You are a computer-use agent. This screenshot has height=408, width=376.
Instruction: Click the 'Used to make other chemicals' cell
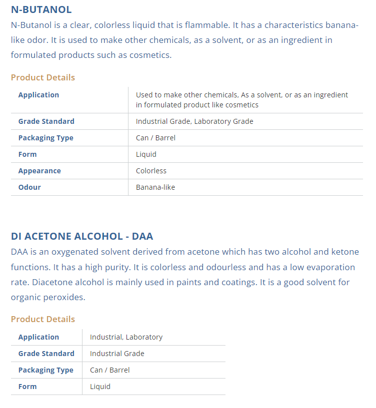(242, 100)
